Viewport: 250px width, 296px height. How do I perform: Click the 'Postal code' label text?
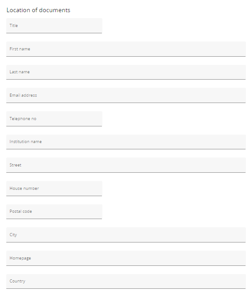click(21, 211)
